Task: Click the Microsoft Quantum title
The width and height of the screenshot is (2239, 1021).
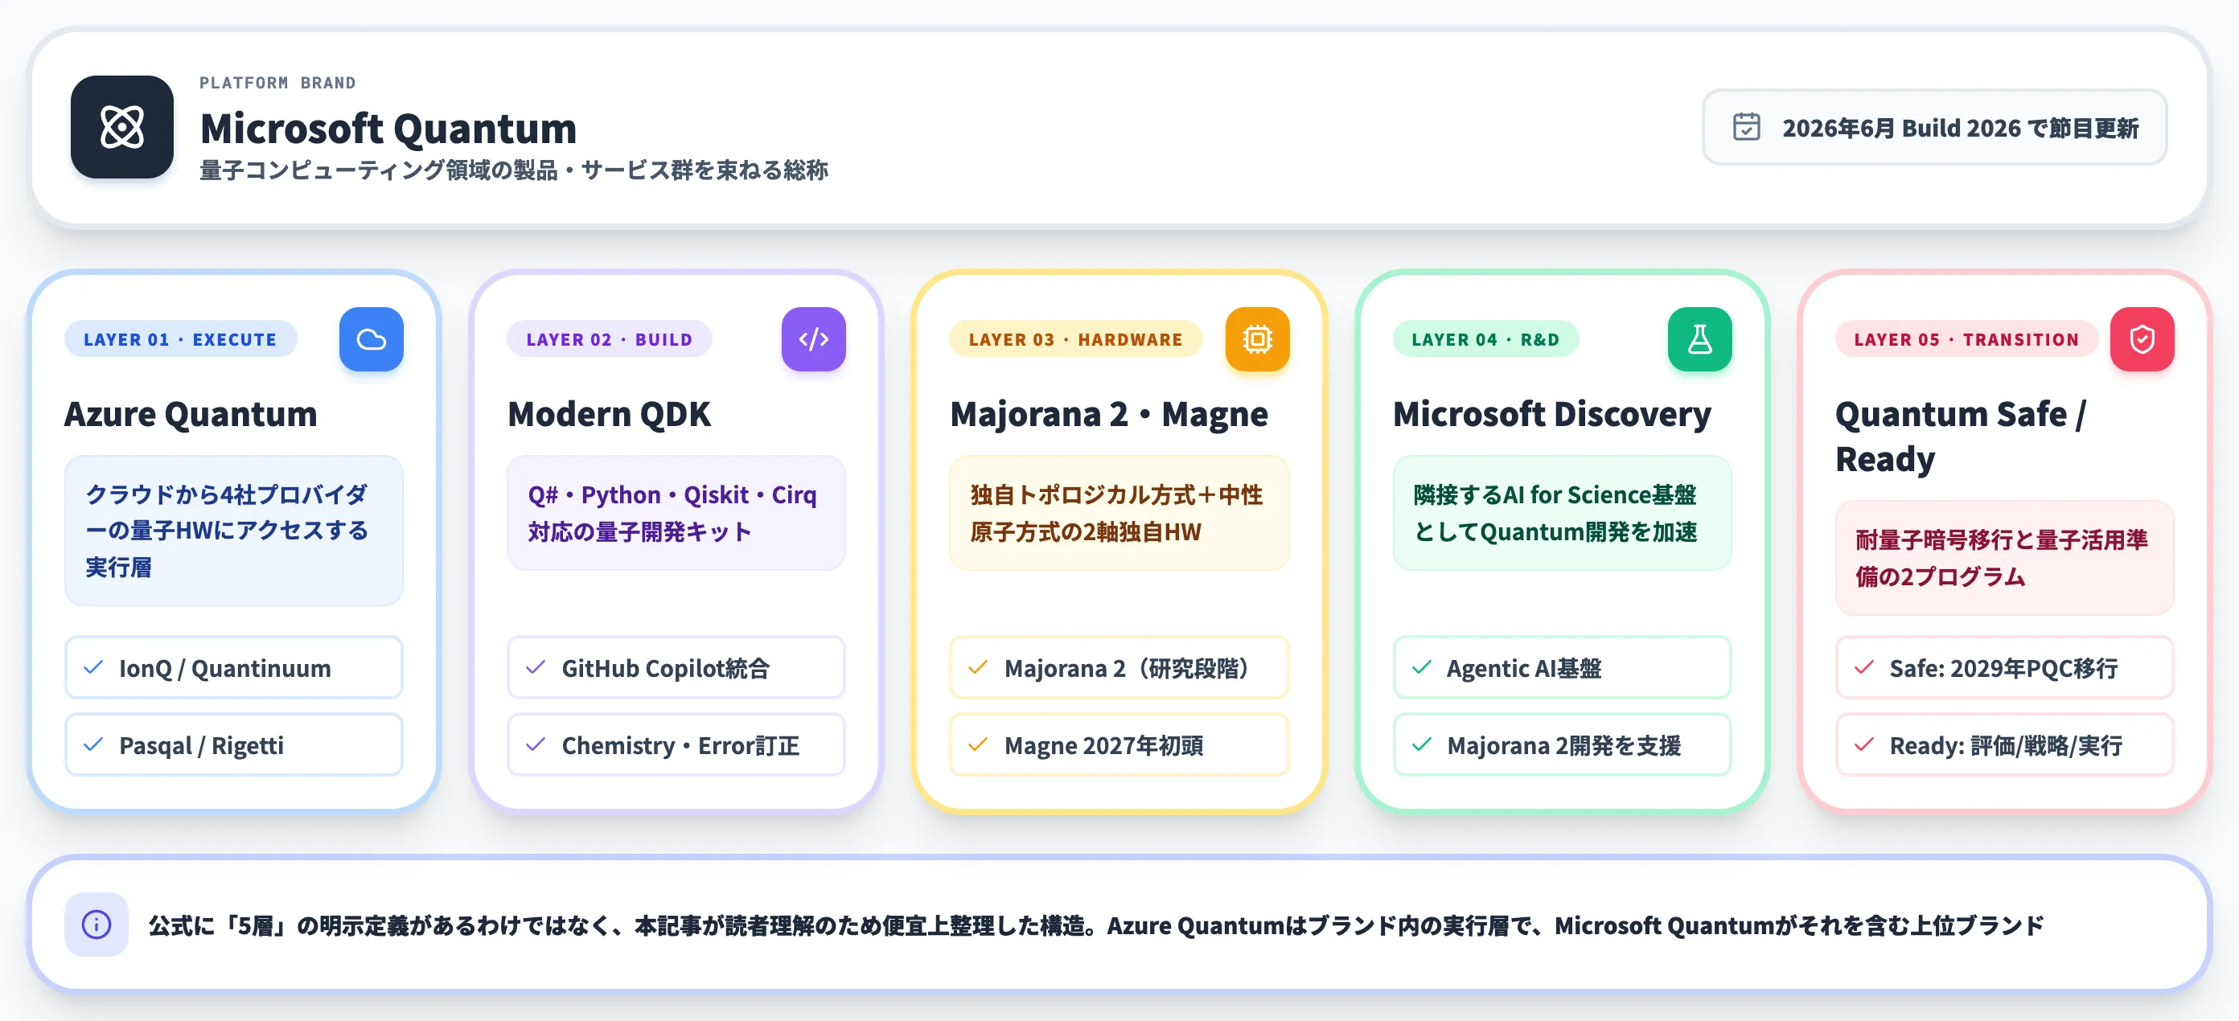Action: pos(388,128)
